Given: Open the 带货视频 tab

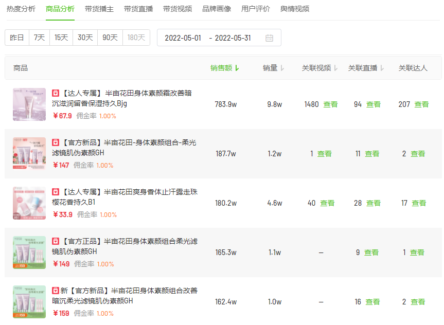Looking at the screenshot, I should 177,9.
